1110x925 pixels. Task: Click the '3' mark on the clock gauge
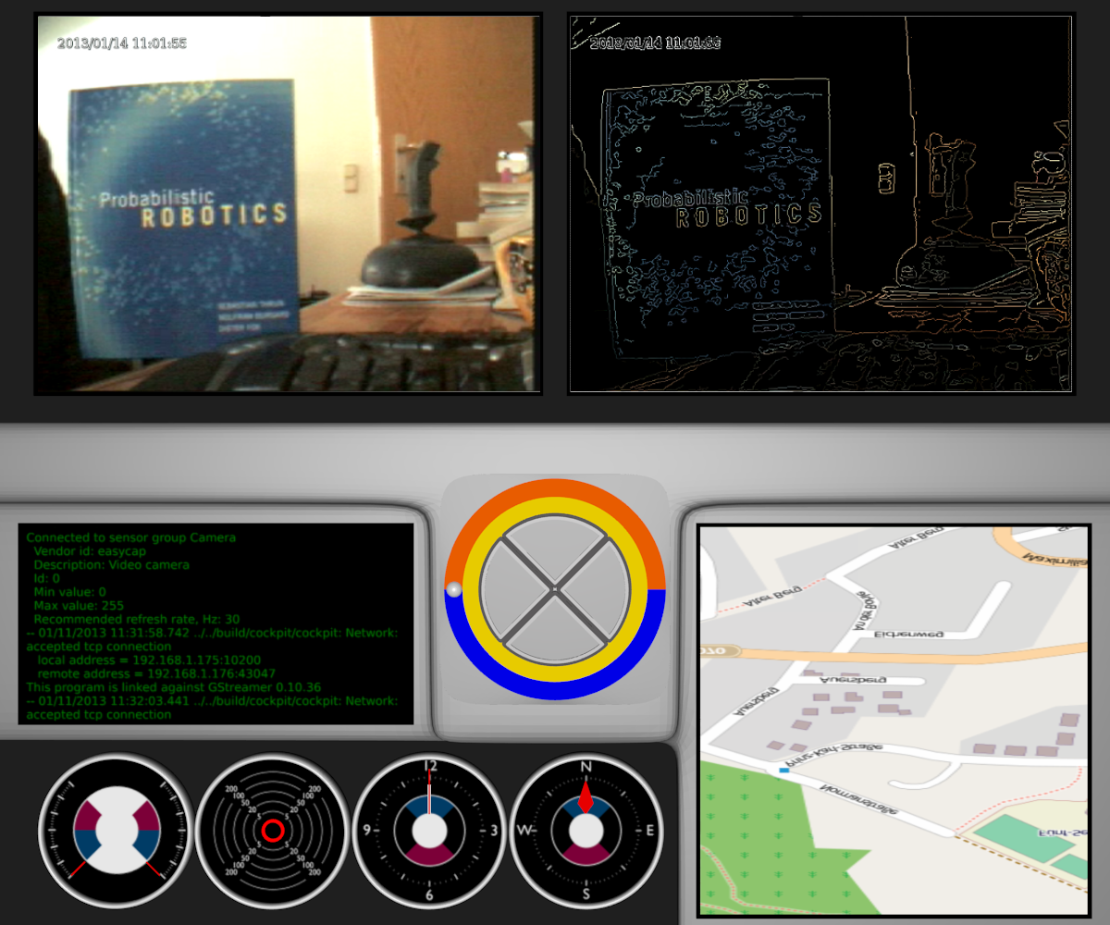point(493,831)
